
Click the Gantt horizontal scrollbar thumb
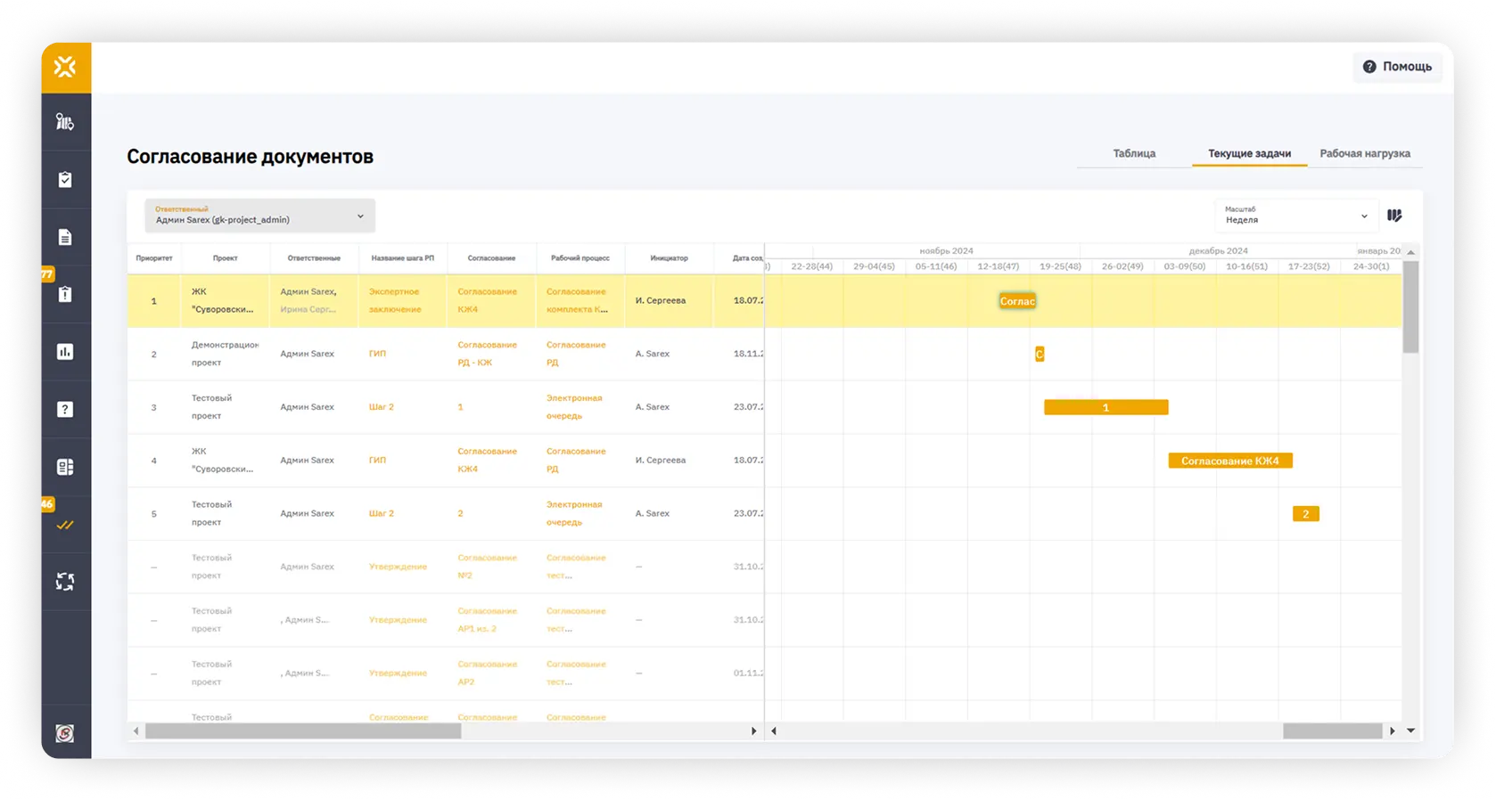pyautogui.click(x=1332, y=731)
